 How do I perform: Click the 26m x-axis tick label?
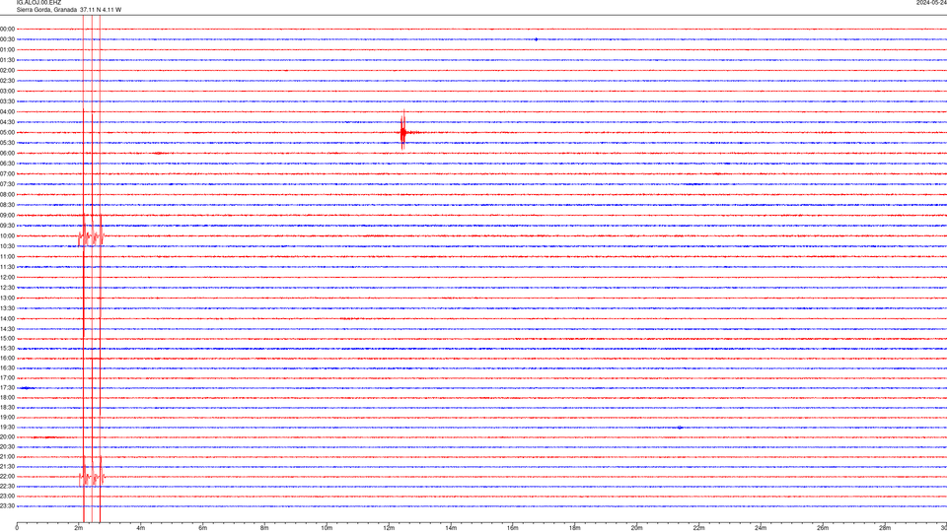[x=823, y=528]
